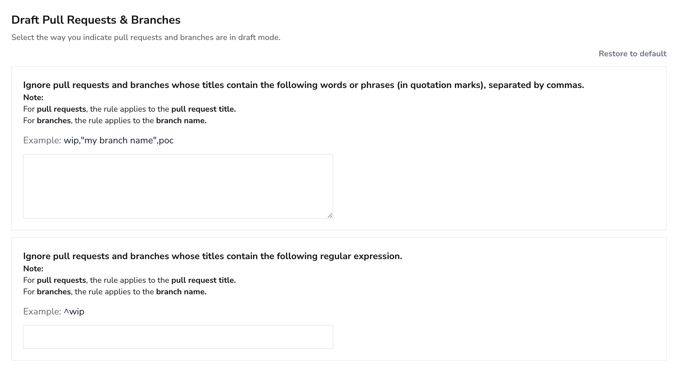Click bold 'pull request title.' in regex section
The image size is (679, 373).
coord(204,280)
